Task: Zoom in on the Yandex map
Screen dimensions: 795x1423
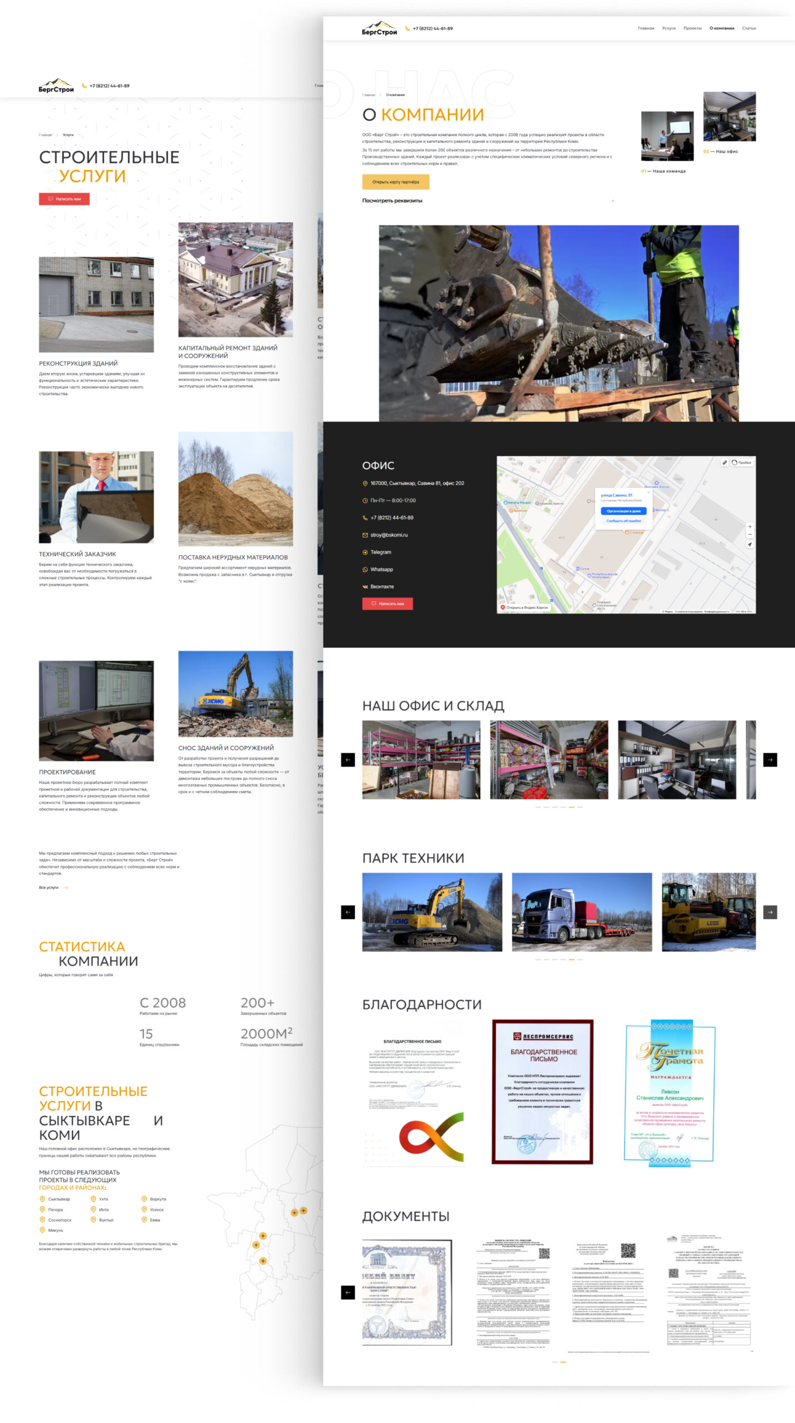Action: [749, 526]
